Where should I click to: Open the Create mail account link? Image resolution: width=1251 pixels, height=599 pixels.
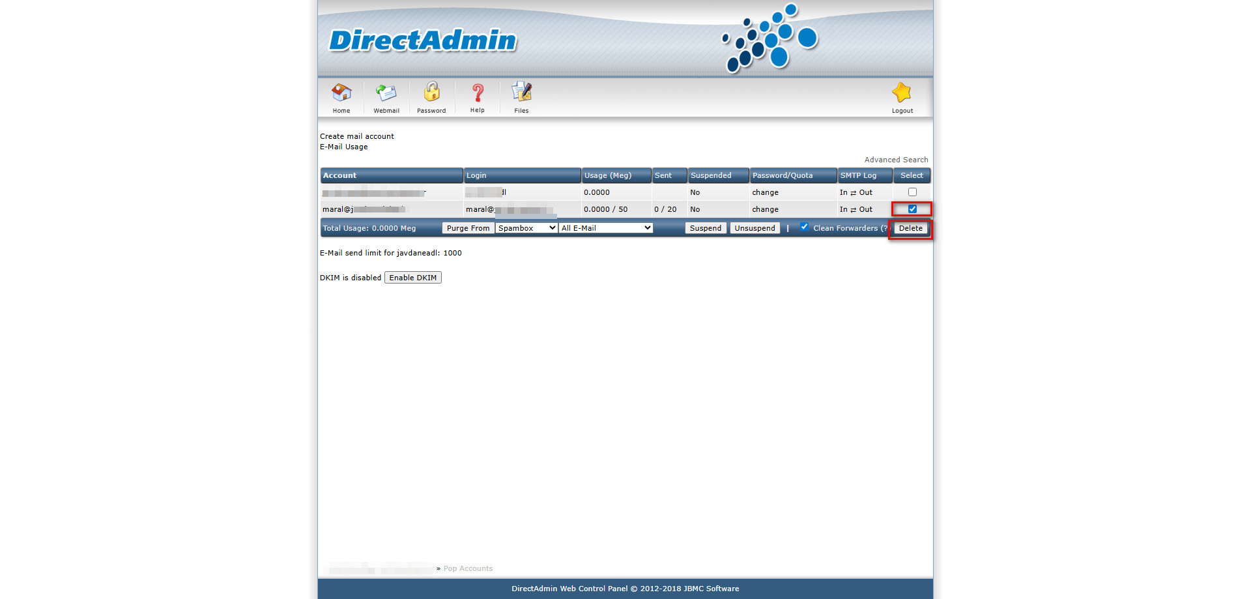pos(357,136)
